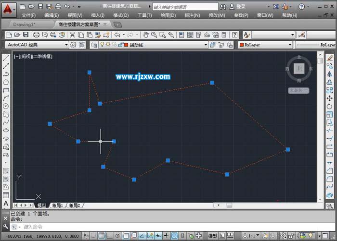Viewport: 337px width, 241px height.
Task: Toggle grid display in status bar
Action: 101,236
